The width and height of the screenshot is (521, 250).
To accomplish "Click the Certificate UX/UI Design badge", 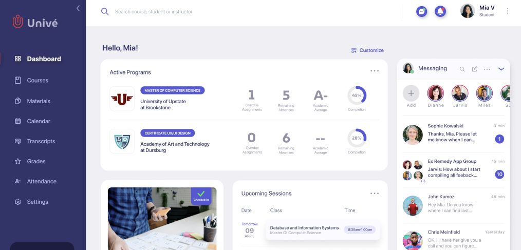I will [x=168, y=133].
